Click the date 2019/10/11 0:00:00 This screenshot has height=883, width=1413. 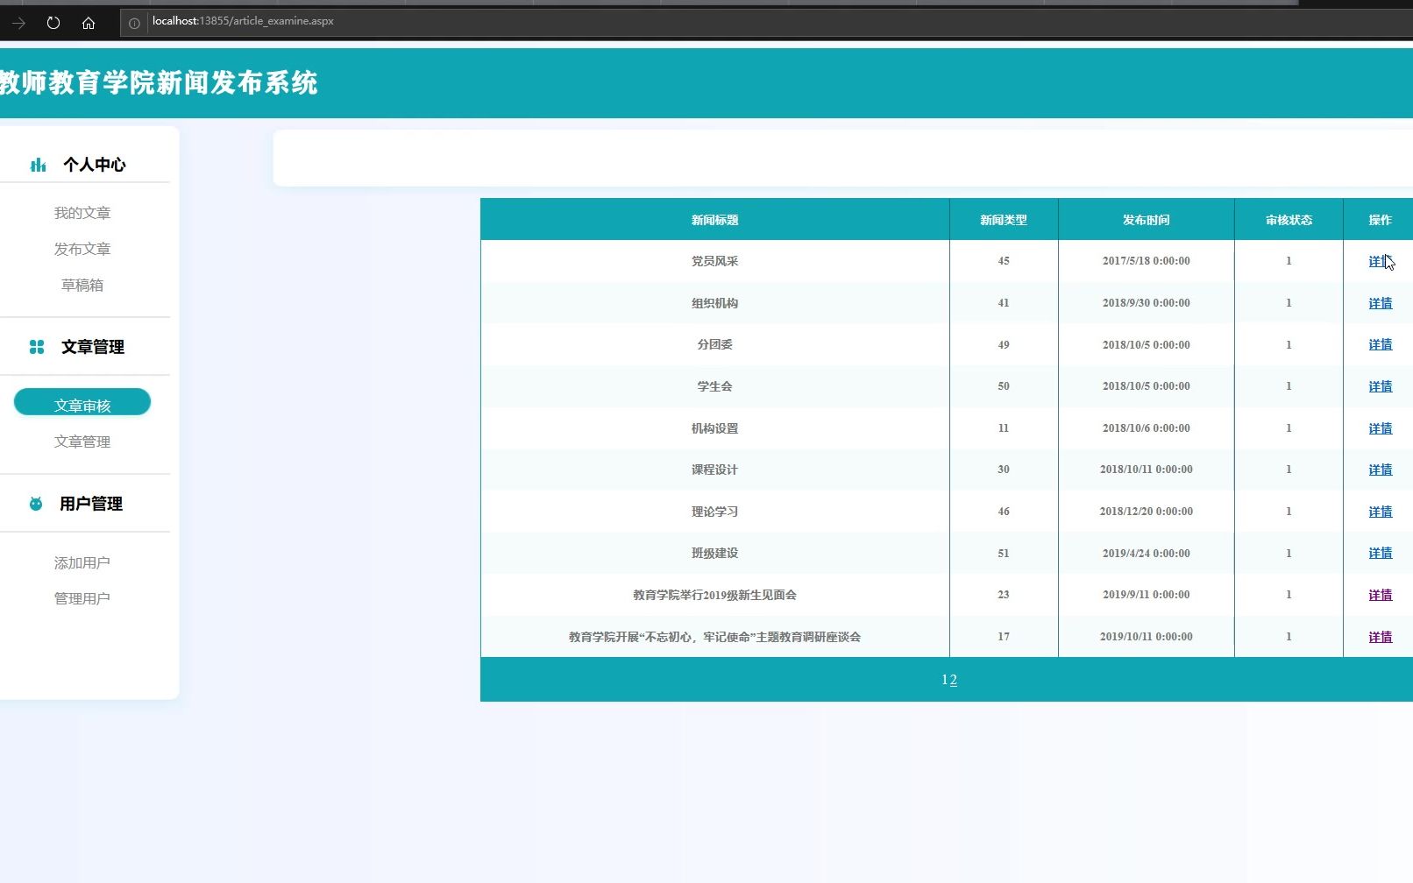click(1147, 637)
